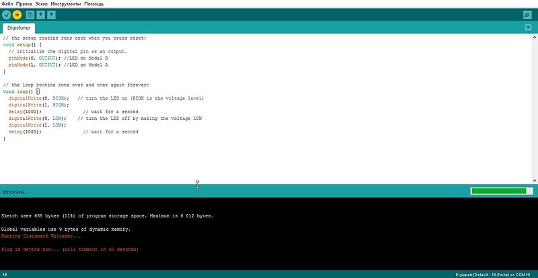Create a new sketch with the page icon
The width and height of the screenshot is (538, 278).
30,15
